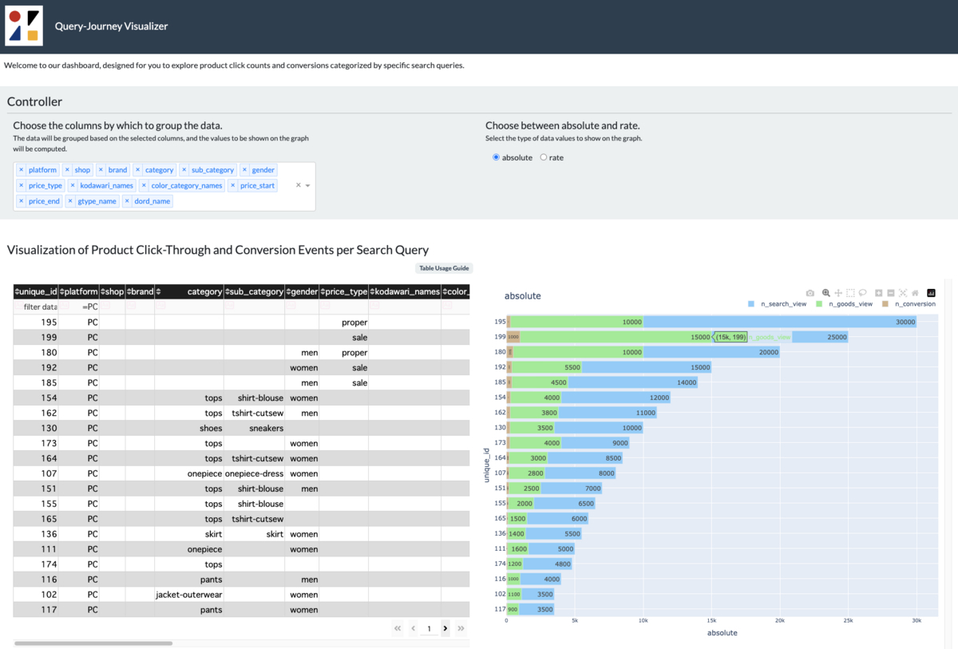Toggle n_goods_view green legend swatch
Viewport: 958px width, 649px height.
(818, 304)
